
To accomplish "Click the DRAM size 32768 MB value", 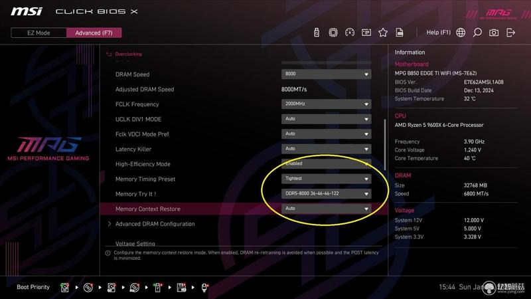I will (475, 185).
